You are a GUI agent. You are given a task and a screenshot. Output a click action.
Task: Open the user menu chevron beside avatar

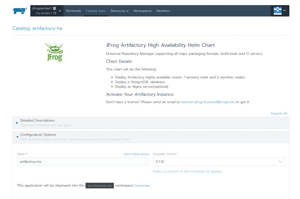tap(284, 11)
